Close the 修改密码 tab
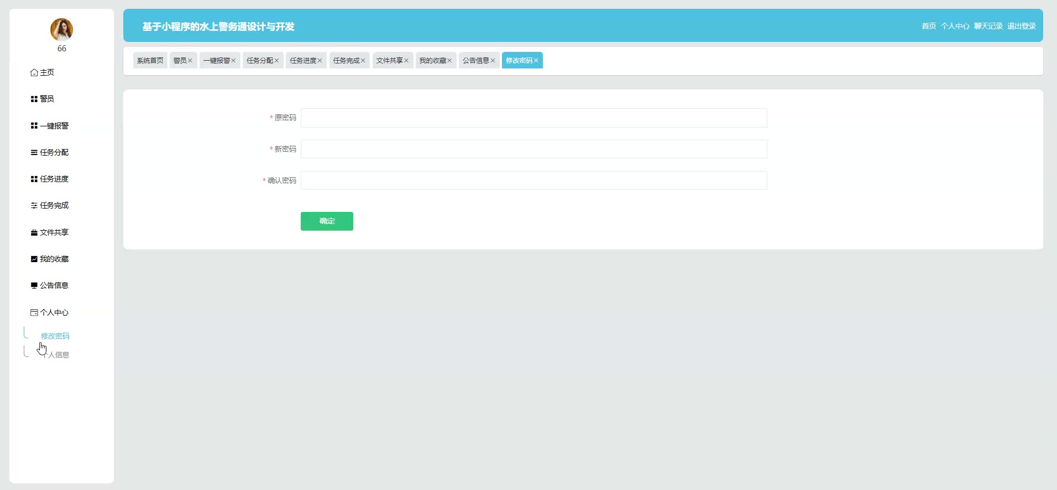The image size is (1057, 490). (536, 61)
